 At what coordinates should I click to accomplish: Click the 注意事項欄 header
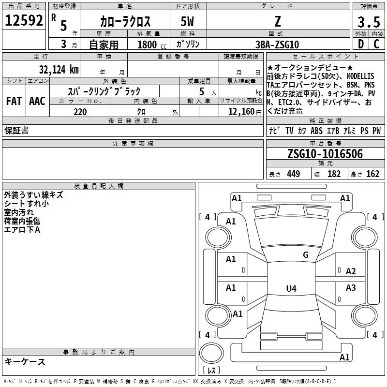click(x=133, y=143)
